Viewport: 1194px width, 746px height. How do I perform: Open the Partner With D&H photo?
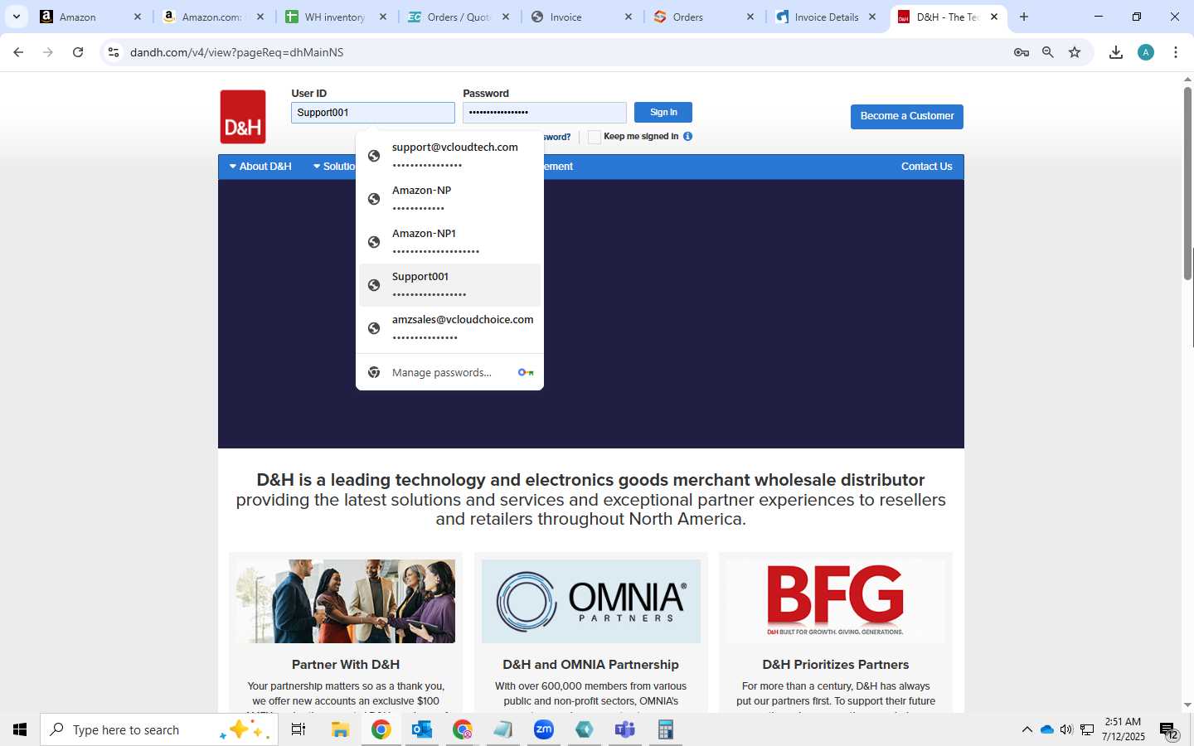click(346, 601)
